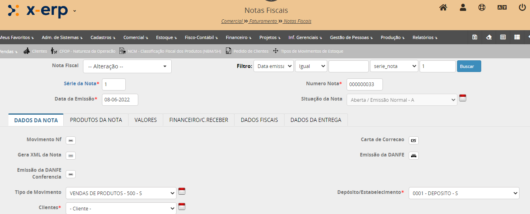Viewport: 530px width, 214px height.
Task: Log out with the power icon
Action: click(522, 8)
